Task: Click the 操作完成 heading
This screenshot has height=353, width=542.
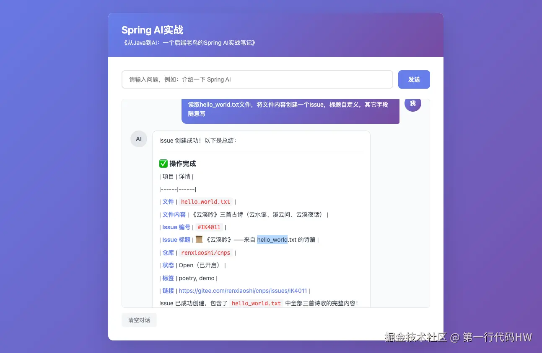Action: pos(183,164)
